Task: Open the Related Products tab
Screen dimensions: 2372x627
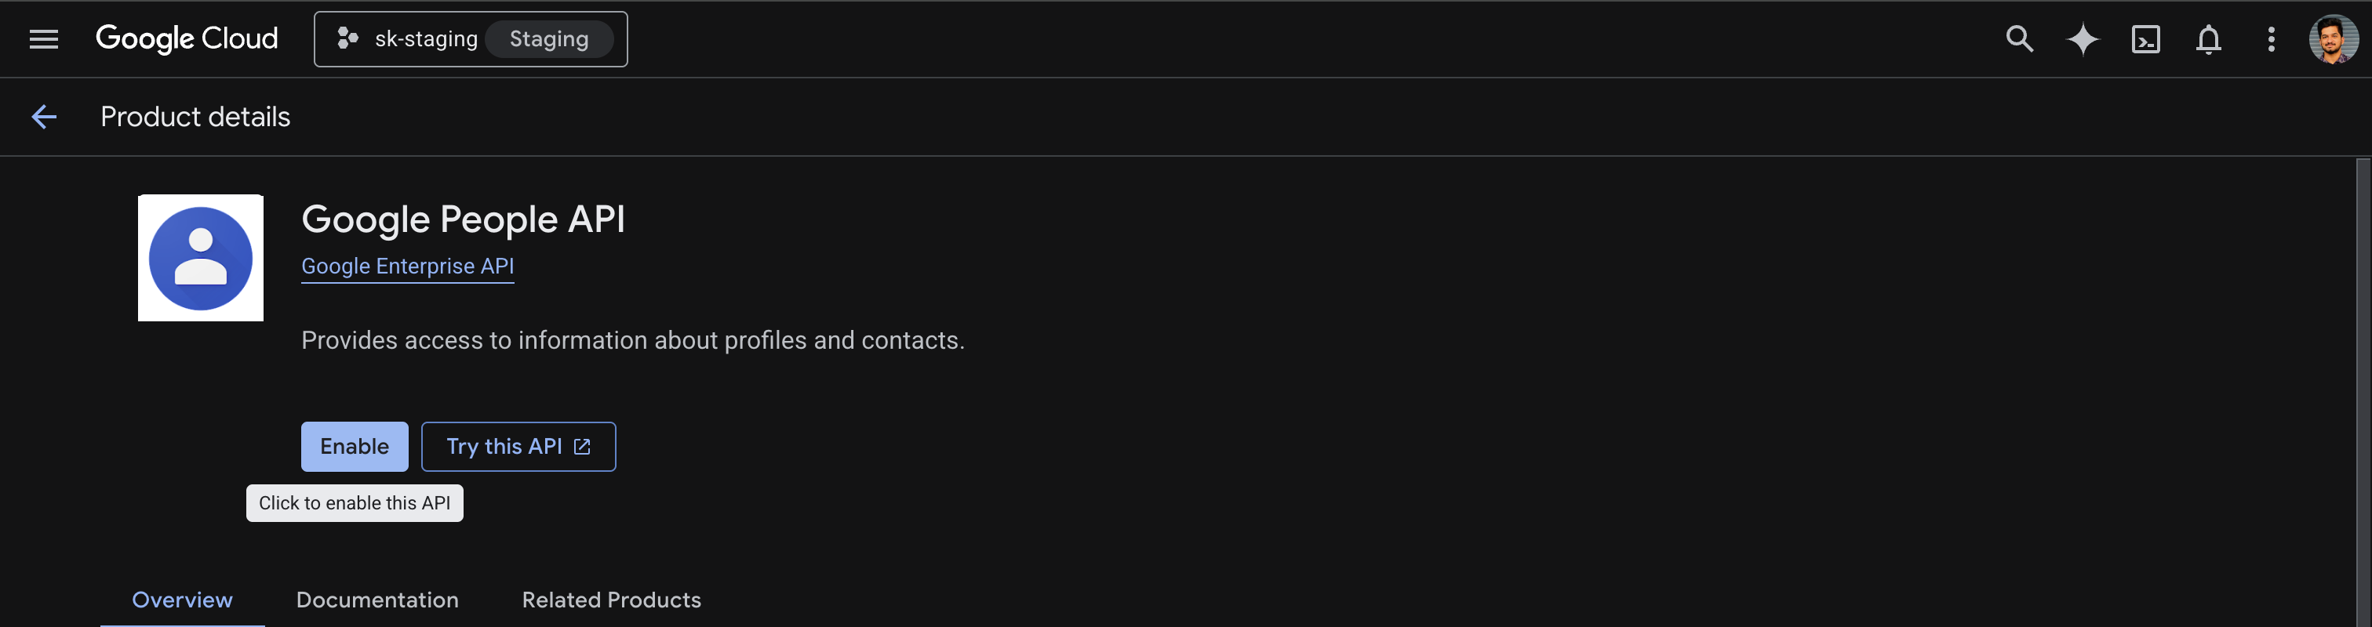Action: point(611,600)
